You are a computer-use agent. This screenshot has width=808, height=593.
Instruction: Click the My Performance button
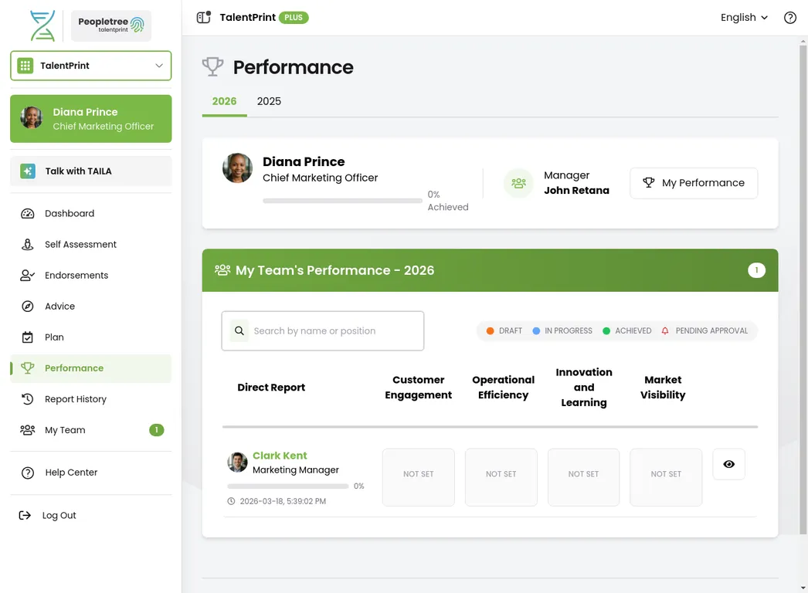click(694, 183)
